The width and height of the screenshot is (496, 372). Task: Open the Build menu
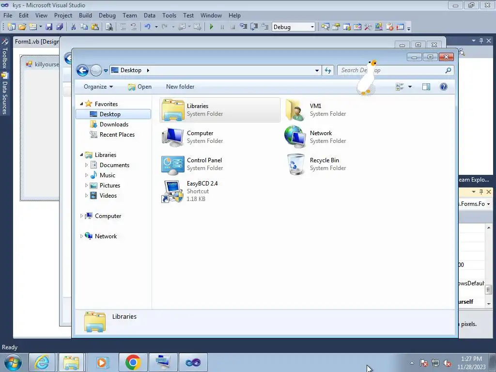point(85,15)
